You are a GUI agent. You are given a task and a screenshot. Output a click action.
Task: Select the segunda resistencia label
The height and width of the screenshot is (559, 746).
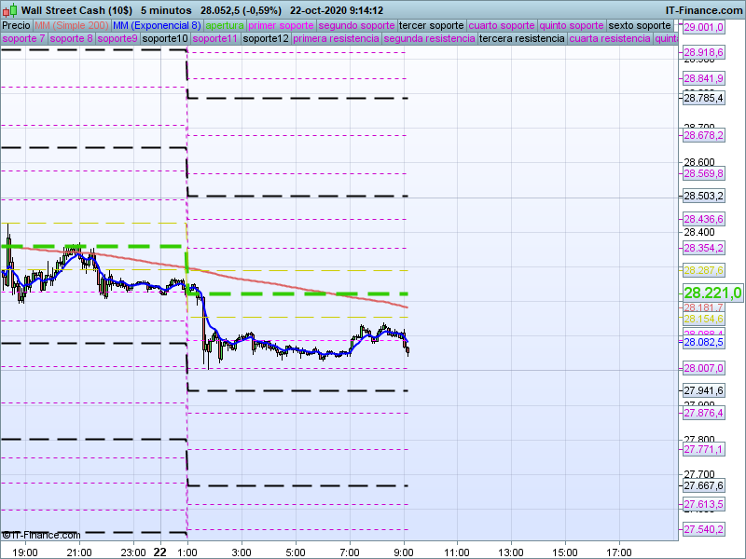point(429,38)
